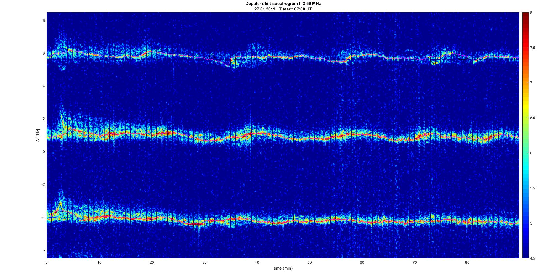Click the x-axis tick label '30'
Image resolution: width=552 pixels, height=277 pixels.
204,262
